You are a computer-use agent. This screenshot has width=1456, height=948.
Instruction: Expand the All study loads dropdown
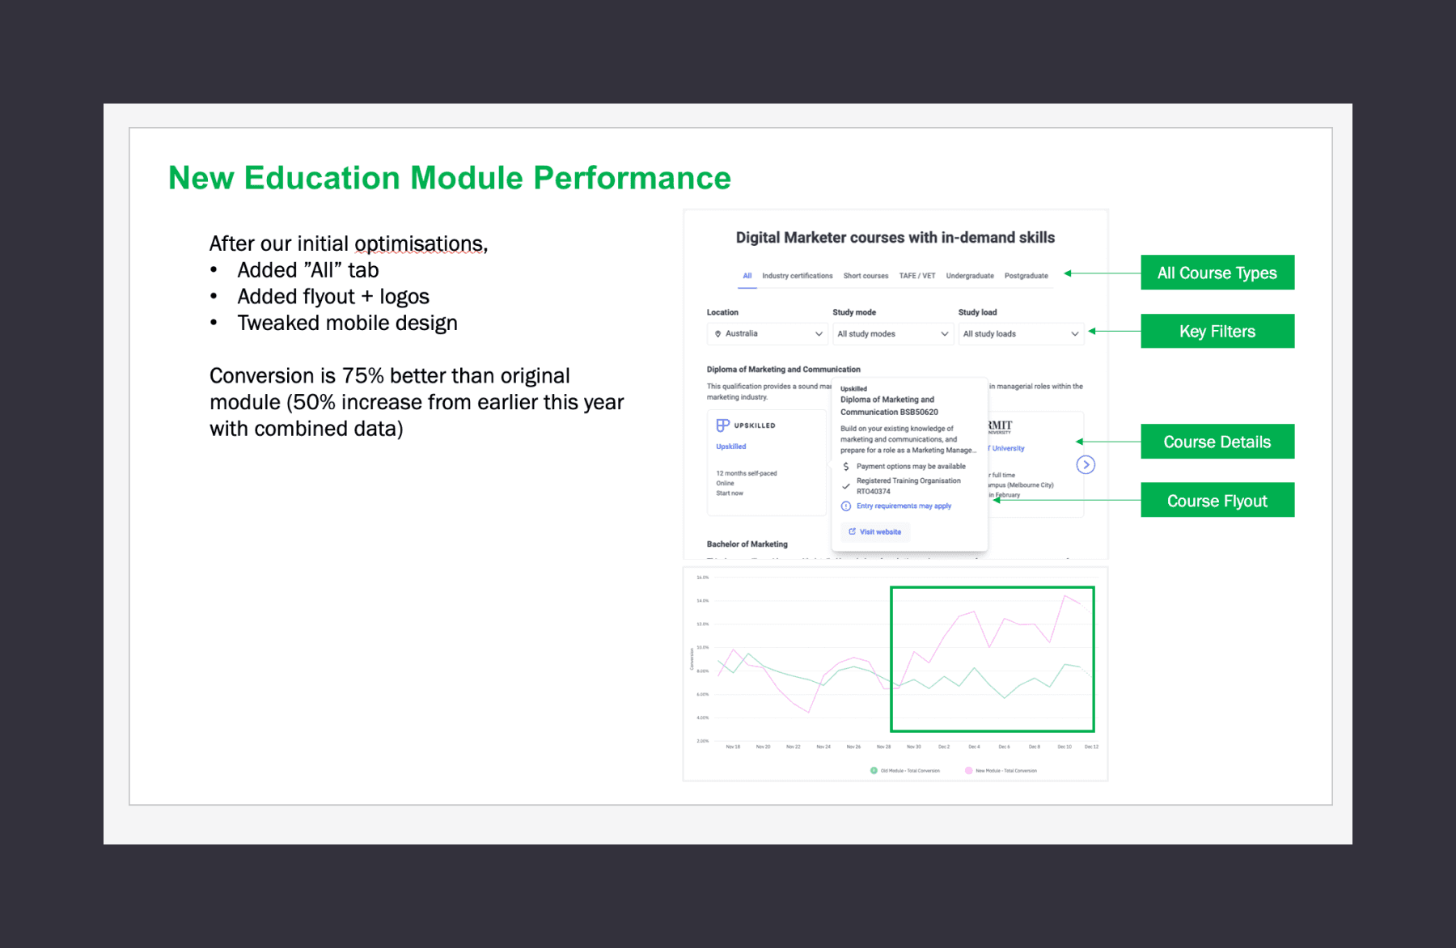click(x=1021, y=333)
